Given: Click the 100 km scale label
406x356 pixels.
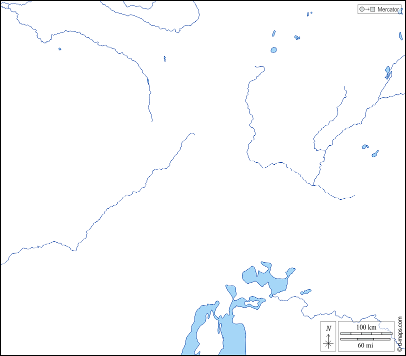Looking at the screenshot, I should coord(366,327).
